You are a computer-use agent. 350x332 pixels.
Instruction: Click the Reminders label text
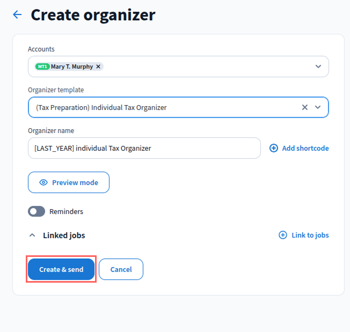tap(66, 211)
